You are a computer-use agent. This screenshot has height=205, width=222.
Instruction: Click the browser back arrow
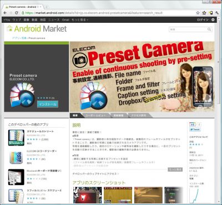(5, 13)
